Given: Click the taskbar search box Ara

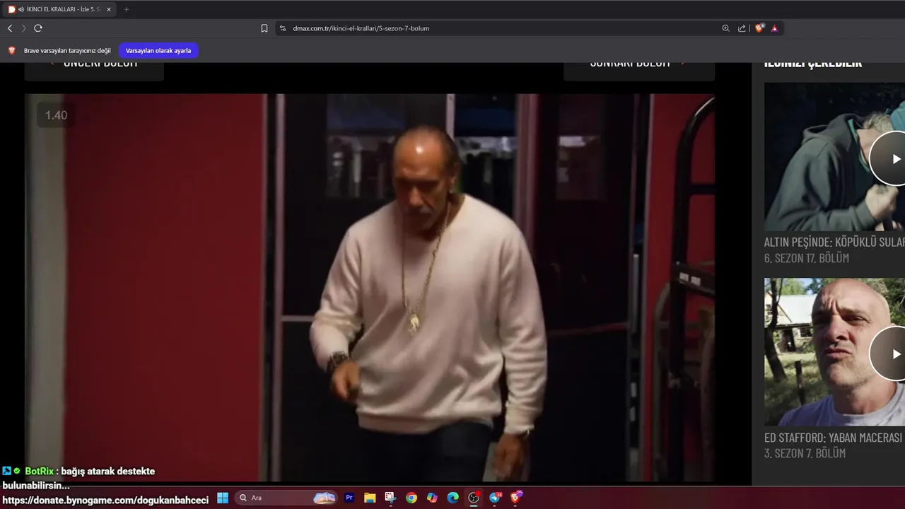Looking at the screenshot, I should tap(286, 498).
